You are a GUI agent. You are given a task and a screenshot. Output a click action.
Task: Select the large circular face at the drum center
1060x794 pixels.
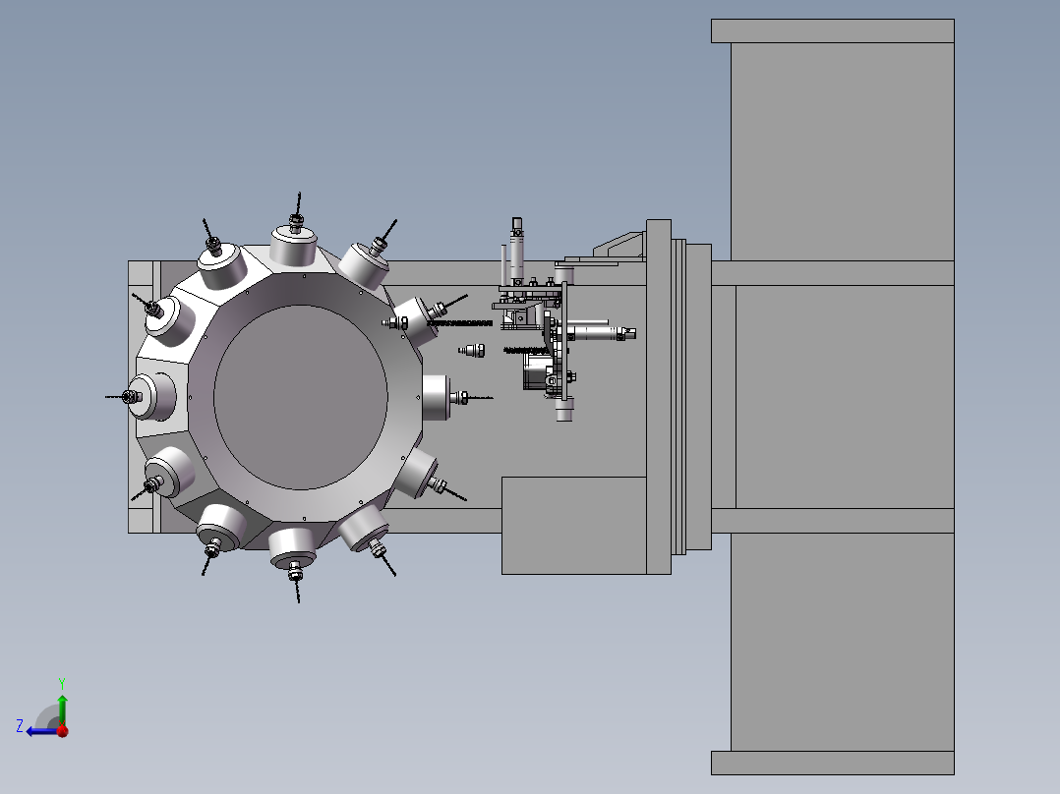pos(301,397)
